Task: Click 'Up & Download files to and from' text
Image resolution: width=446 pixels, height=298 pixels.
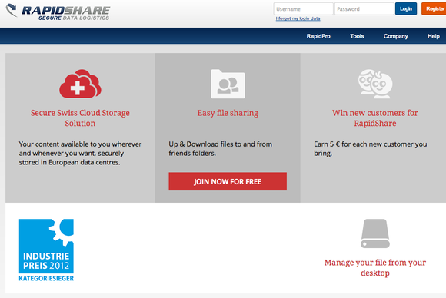Action: click(x=221, y=144)
